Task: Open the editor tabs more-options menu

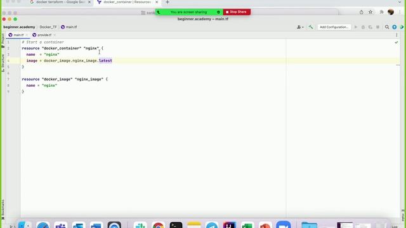Action: click(x=396, y=35)
